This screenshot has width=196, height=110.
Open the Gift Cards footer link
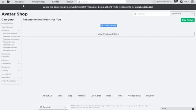point(96,96)
